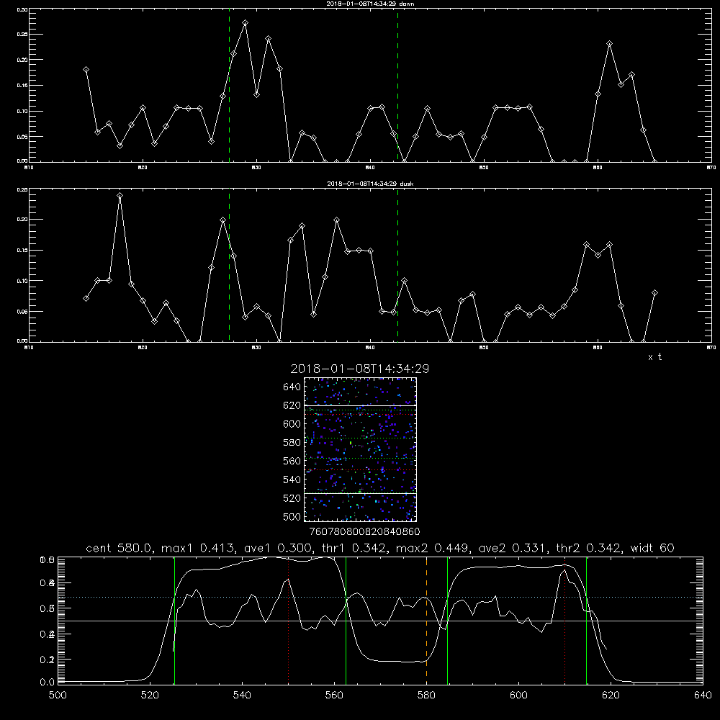Click the '760780800820840860' x-axis label under the keogram
The height and width of the screenshot is (720, 720).
coord(364,531)
